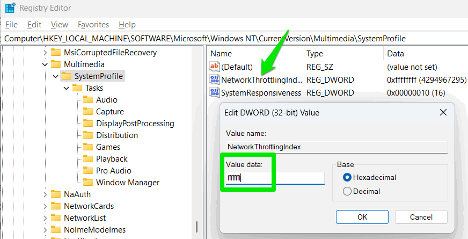This screenshot has height=239, width=468.
Task: Cancel the Edit DWORD dialog
Action: [x=421, y=216]
